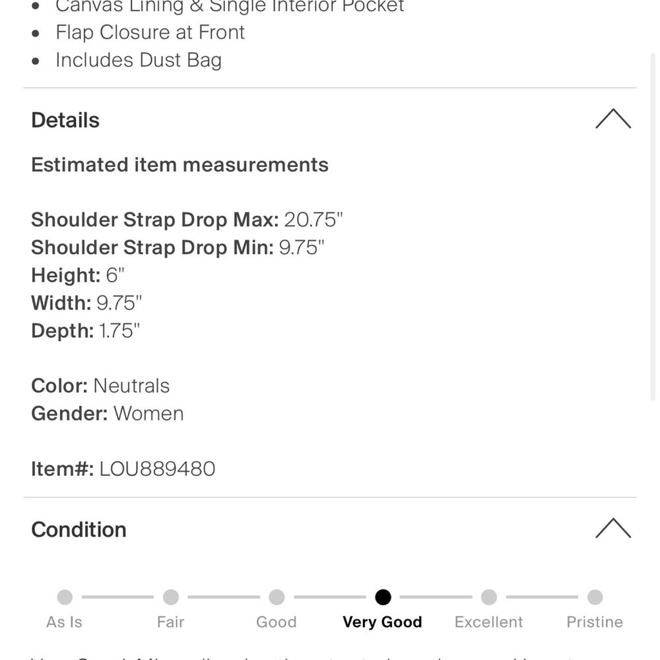Select the As Is condition dot
Screen dimensions: 660x660
65,597
